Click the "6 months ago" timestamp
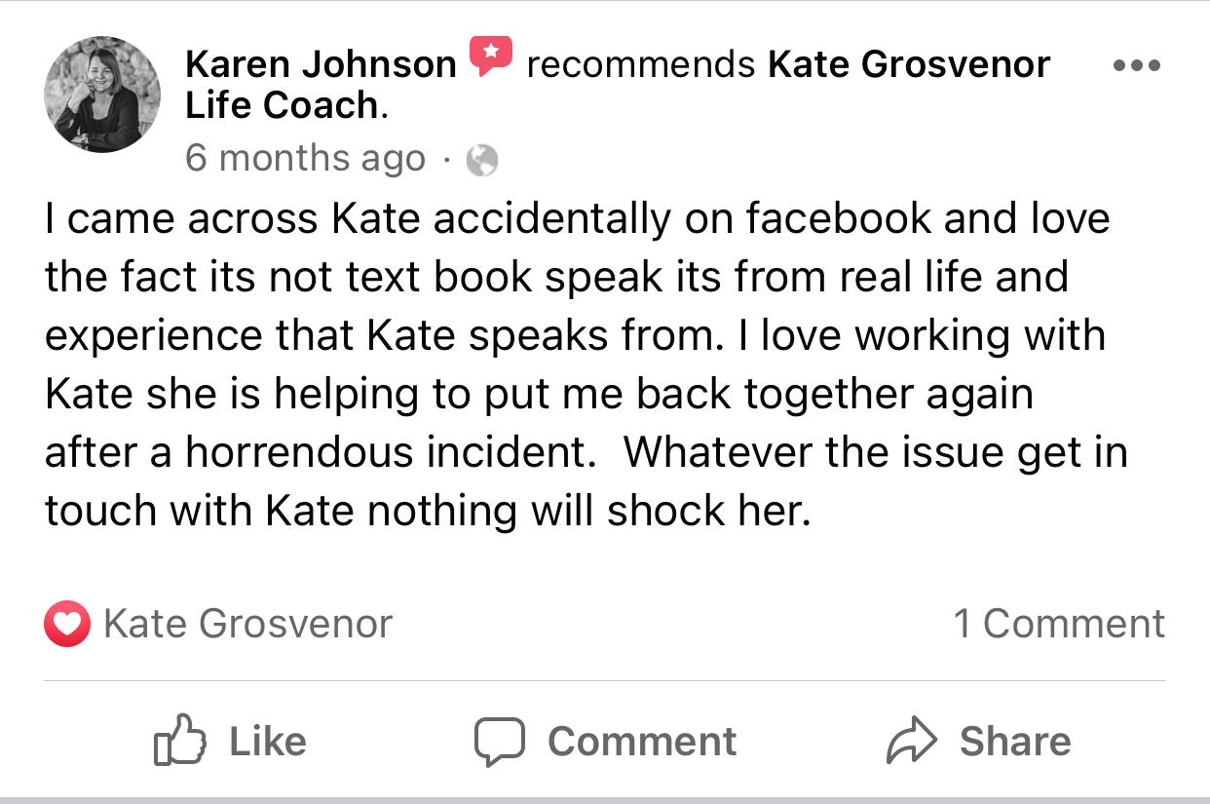Screen dimensions: 1210x804 (305, 158)
